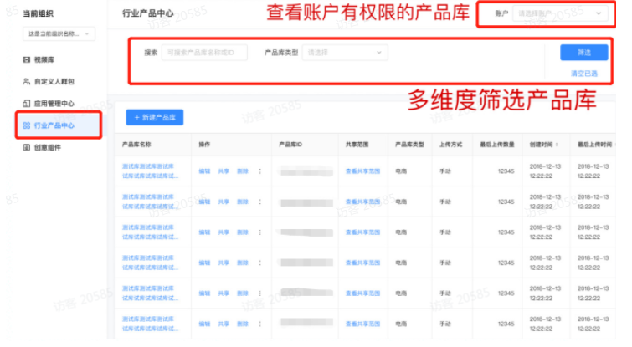Click 删除 in the first table row
632x347 pixels.
[242, 171]
